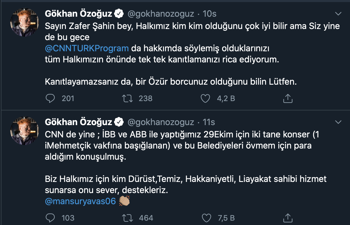Reply to the Zafer Şahin tweet
The image size is (350, 225).
click(x=51, y=98)
